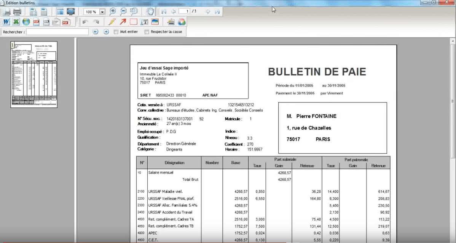Click the page number field
Image resolution: width=456 pixels, height=243 pixels.
click(184, 11)
